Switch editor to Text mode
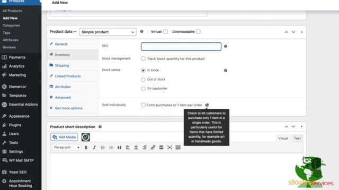The height and width of the screenshot is (190, 339). (x=297, y=138)
